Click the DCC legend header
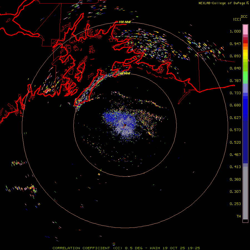This screenshot has height=250, width=250. (244, 17)
